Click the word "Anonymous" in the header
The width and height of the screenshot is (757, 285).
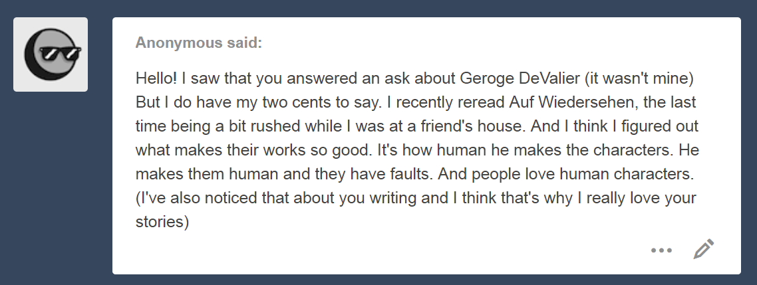[x=179, y=43]
